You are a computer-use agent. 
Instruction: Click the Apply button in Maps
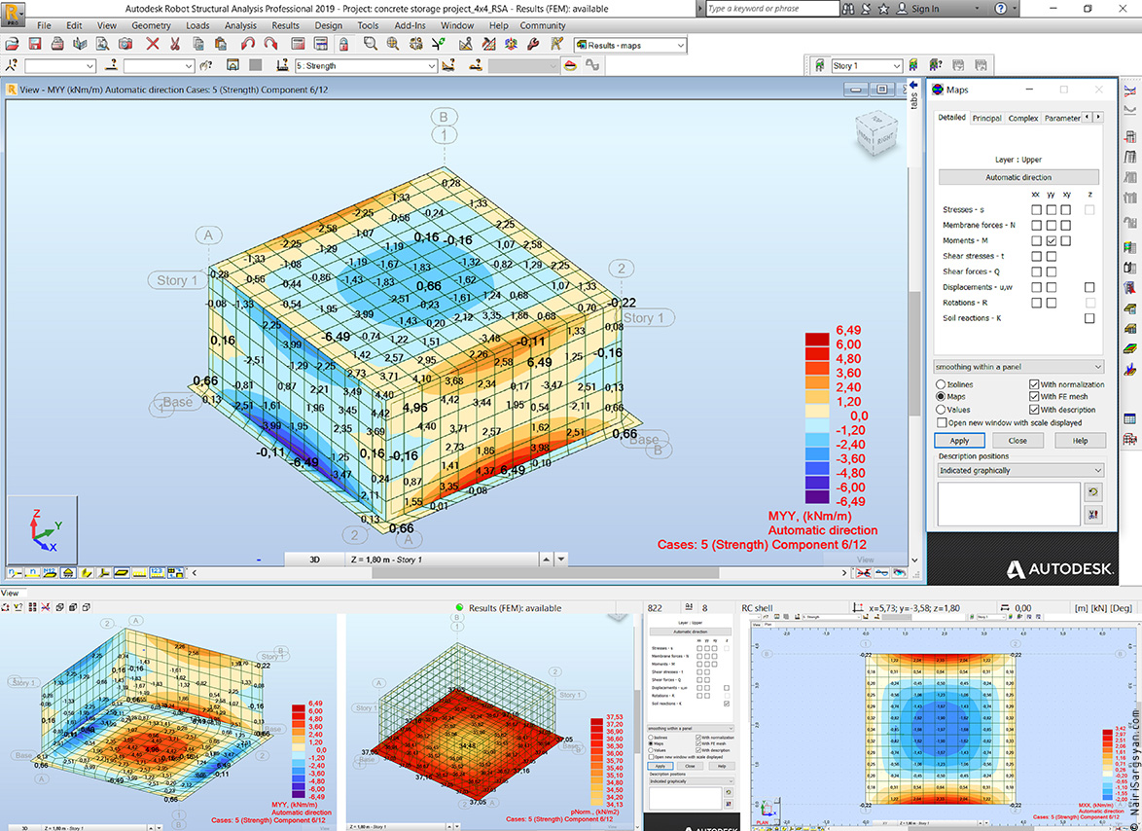(x=959, y=441)
